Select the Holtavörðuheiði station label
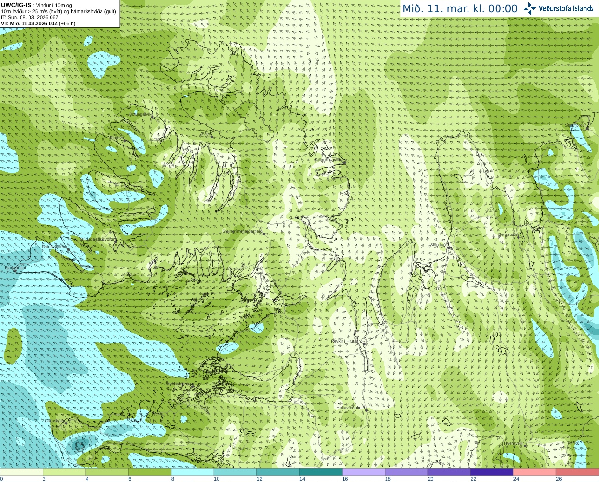 click(351, 408)
